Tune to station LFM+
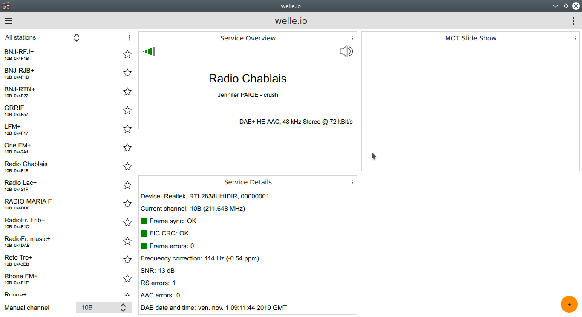Screen dimensions: 582x317 (x=68, y=129)
